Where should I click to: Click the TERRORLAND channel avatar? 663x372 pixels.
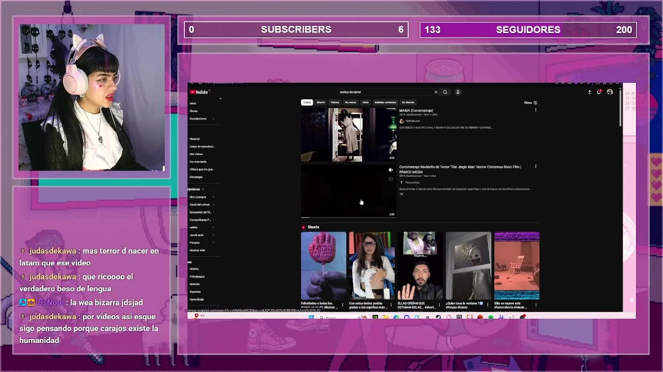point(401,121)
